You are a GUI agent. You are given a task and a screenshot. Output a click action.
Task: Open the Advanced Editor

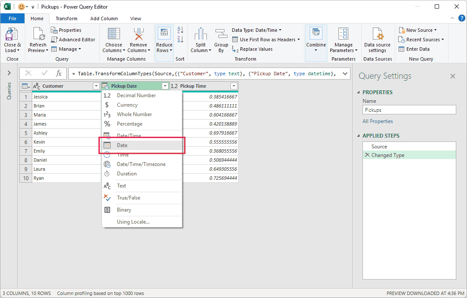click(x=73, y=40)
